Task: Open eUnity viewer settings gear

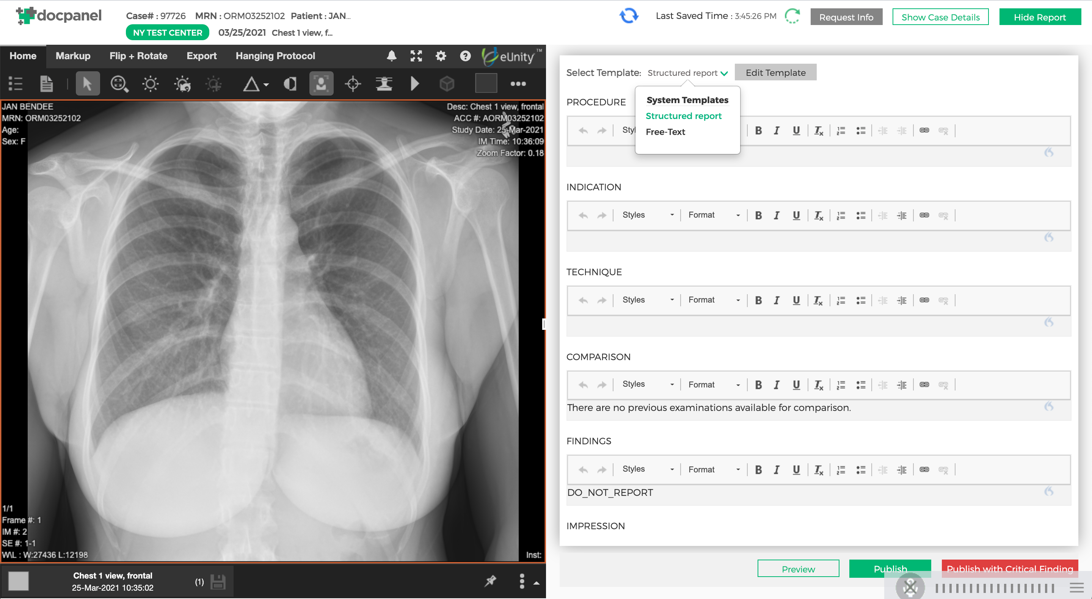Action: (x=441, y=56)
